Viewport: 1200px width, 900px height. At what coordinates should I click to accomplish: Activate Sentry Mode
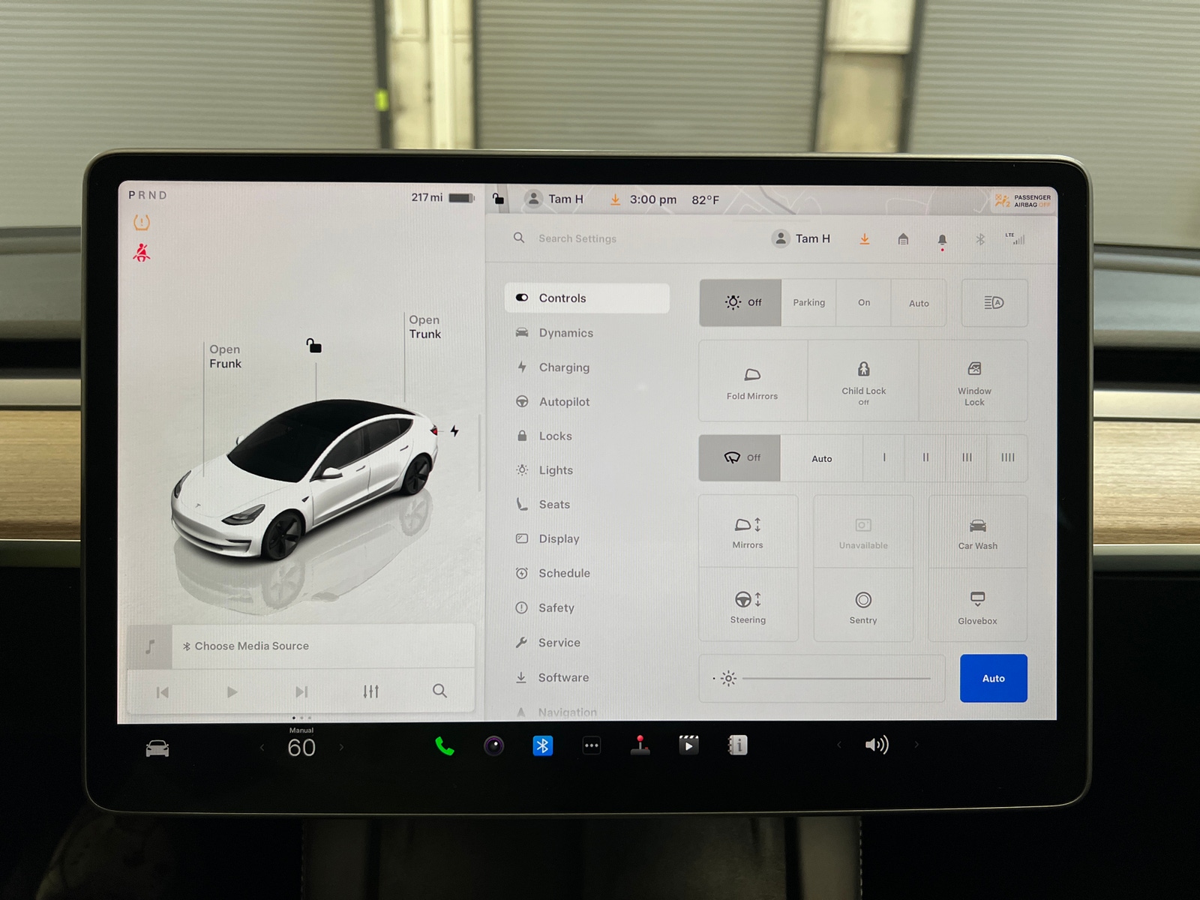coord(863,606)
